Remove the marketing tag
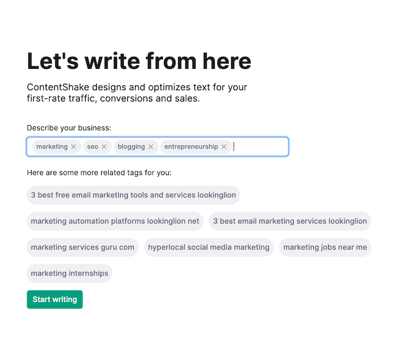The height and width of the screenshot is (343, 416). pyautogui.click(x=74, y=147)
